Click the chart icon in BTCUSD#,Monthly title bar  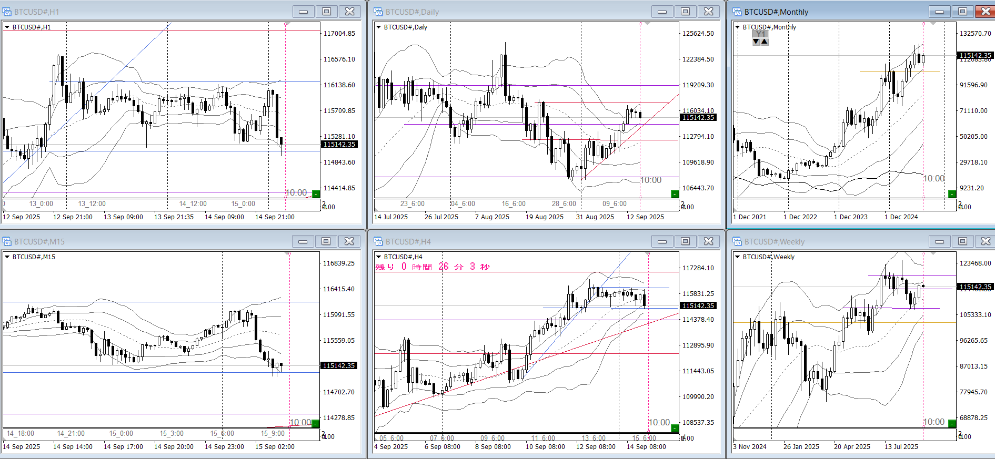point(737,12)
